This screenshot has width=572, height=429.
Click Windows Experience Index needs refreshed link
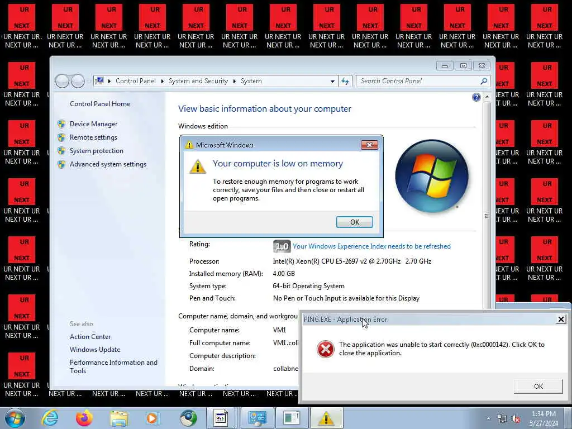point(371,246)
